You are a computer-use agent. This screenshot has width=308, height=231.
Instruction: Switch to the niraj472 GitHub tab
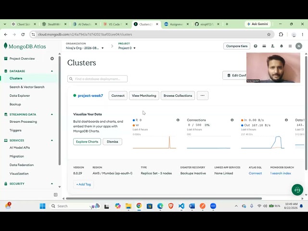point(206,24)
